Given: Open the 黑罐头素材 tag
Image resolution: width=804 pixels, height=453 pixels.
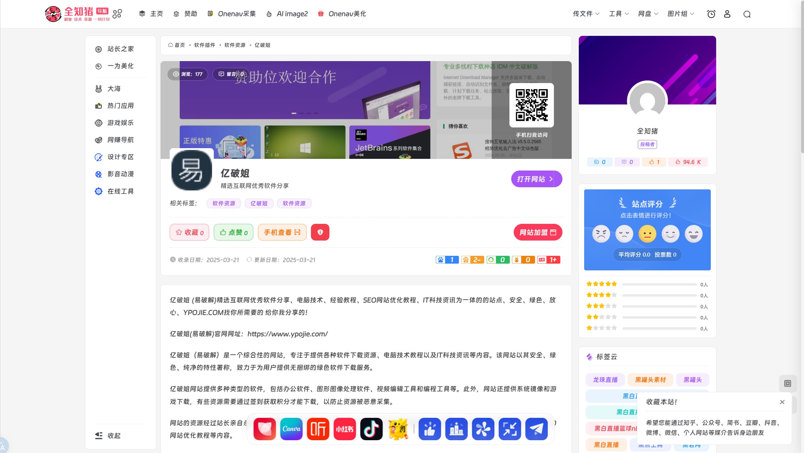Looking at the screenshot, I should click(x=650, y=380).
